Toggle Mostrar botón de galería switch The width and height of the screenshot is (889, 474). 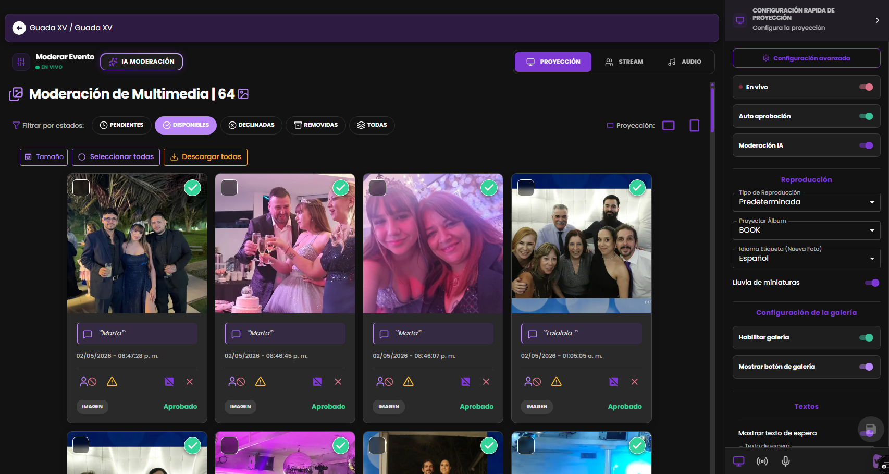866,367
